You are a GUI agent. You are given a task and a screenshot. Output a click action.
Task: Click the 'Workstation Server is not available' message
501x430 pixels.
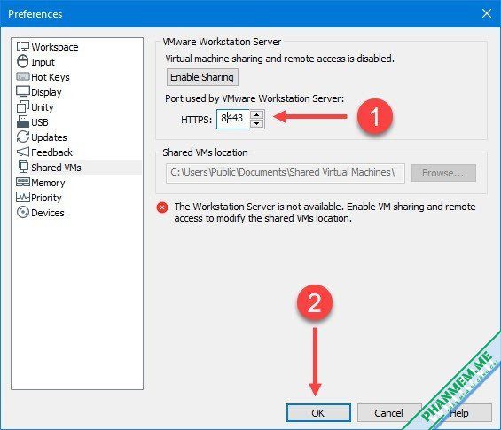coord(325,213)
